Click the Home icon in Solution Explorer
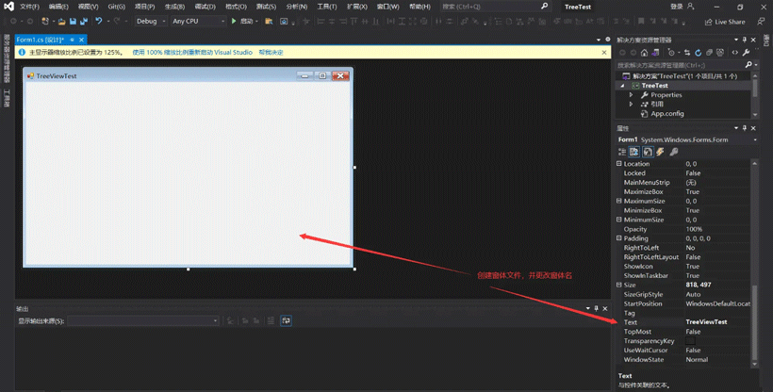The image size is (773, 392). pyautogui.click(x=644, y=53)
